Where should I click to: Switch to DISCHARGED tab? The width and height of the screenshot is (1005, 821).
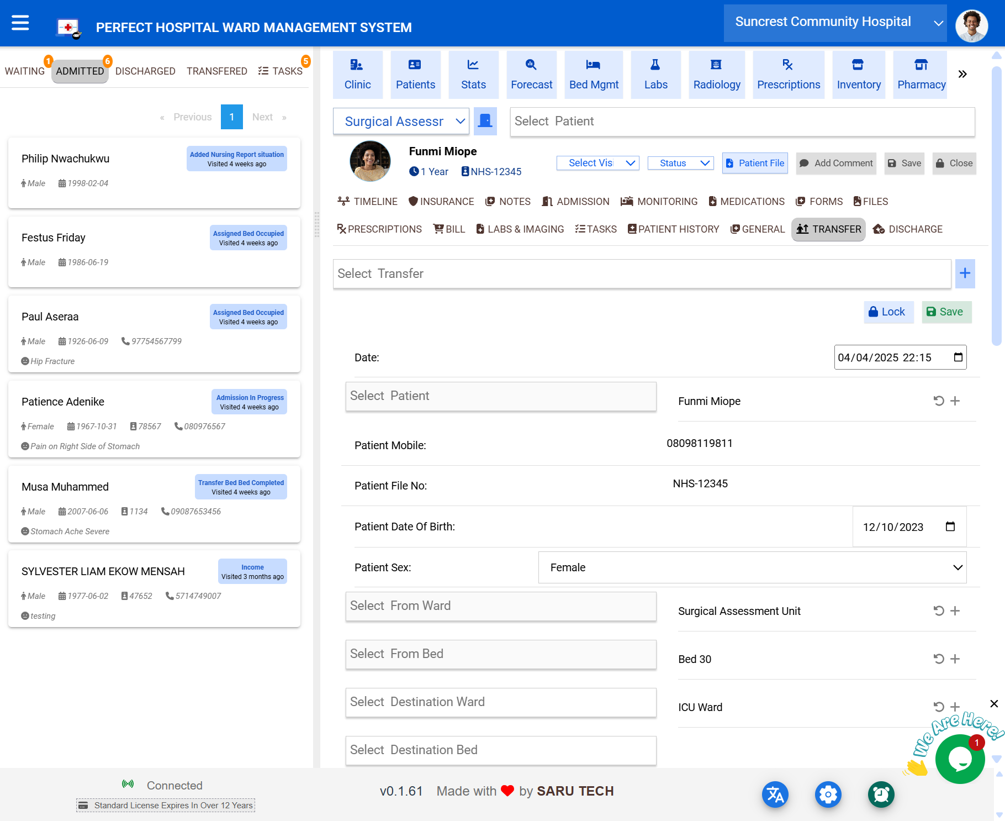145,71
